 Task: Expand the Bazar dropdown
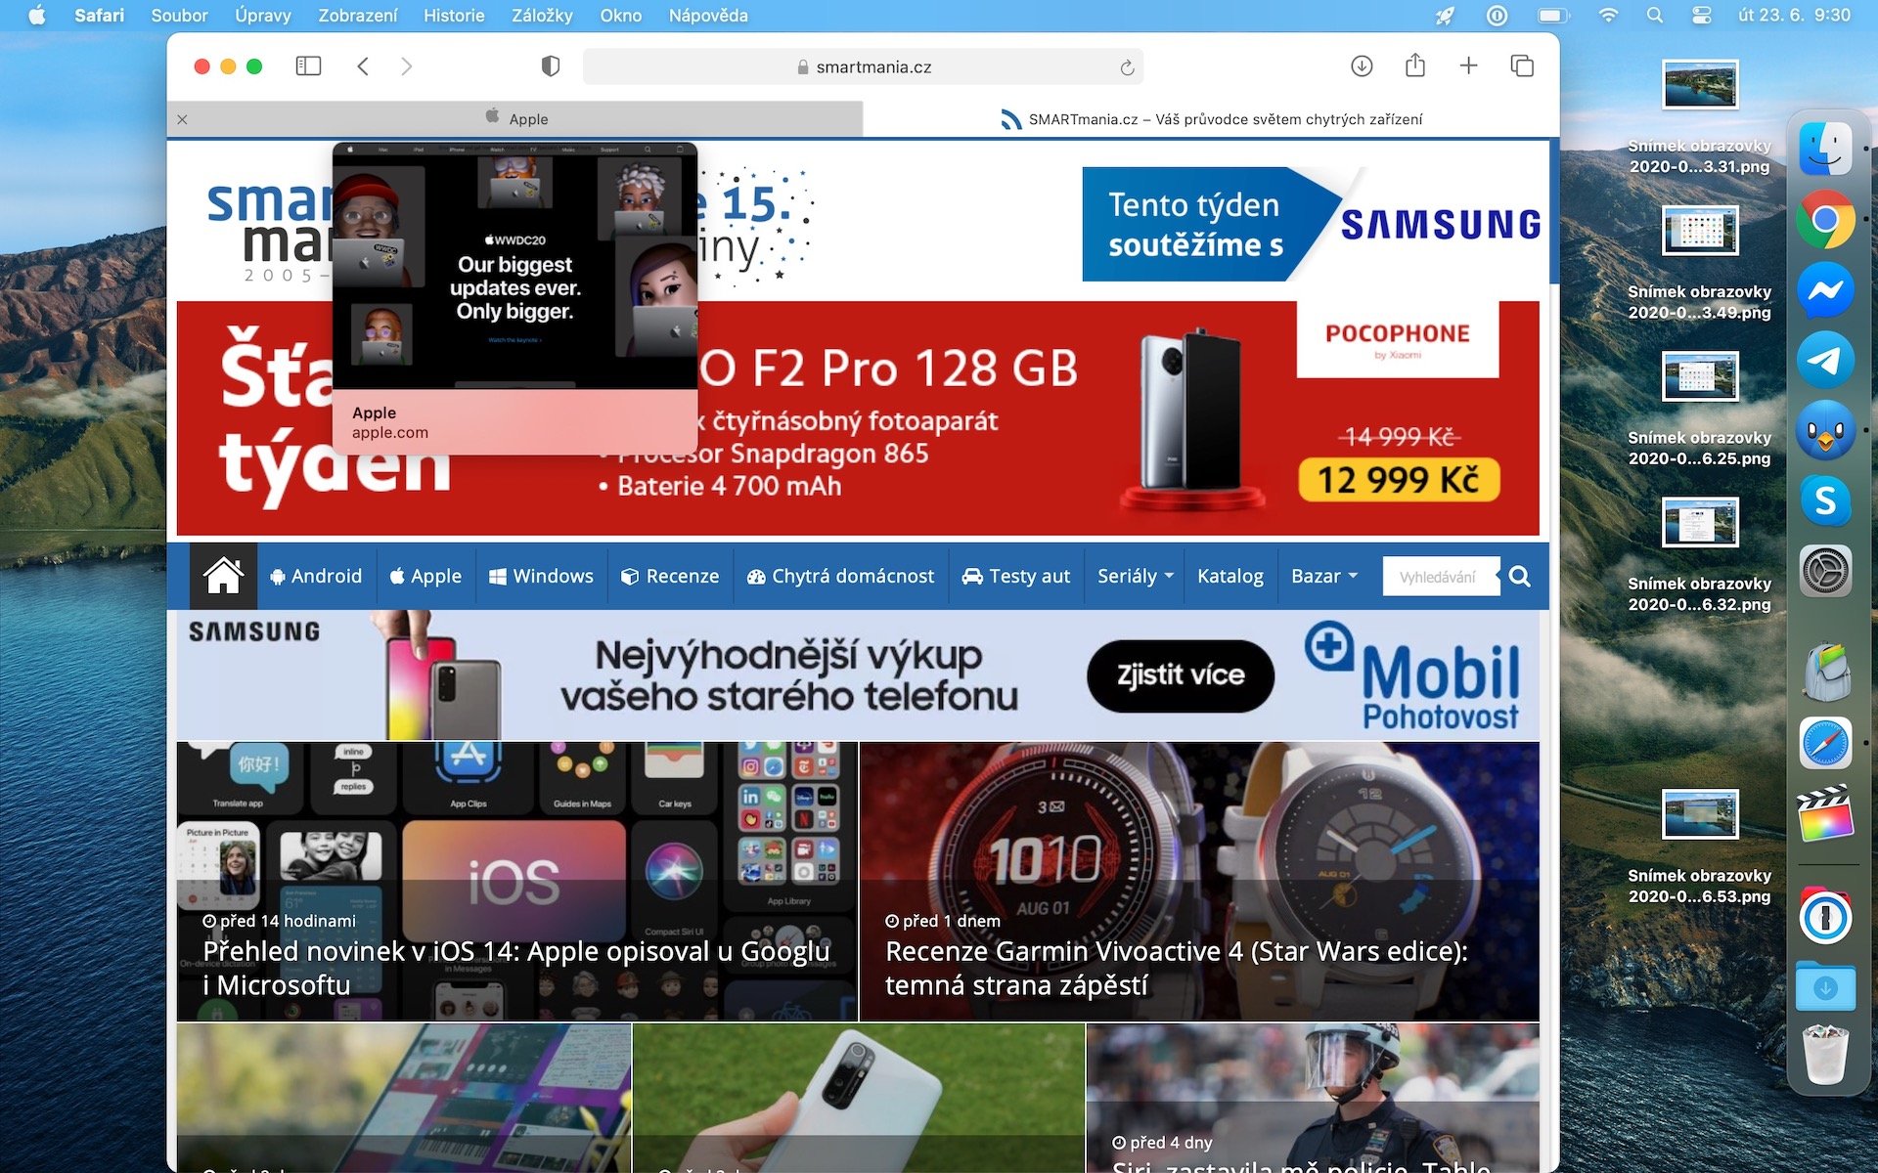pos(1324,576)
